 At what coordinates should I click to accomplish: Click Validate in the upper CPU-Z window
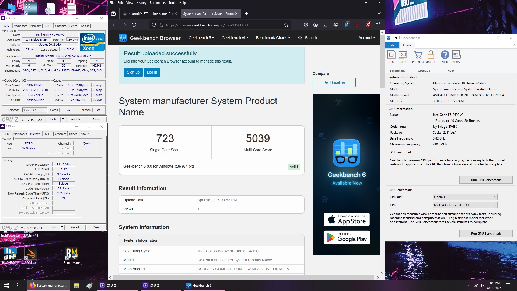pyautogui.click(x=76, y=119)
